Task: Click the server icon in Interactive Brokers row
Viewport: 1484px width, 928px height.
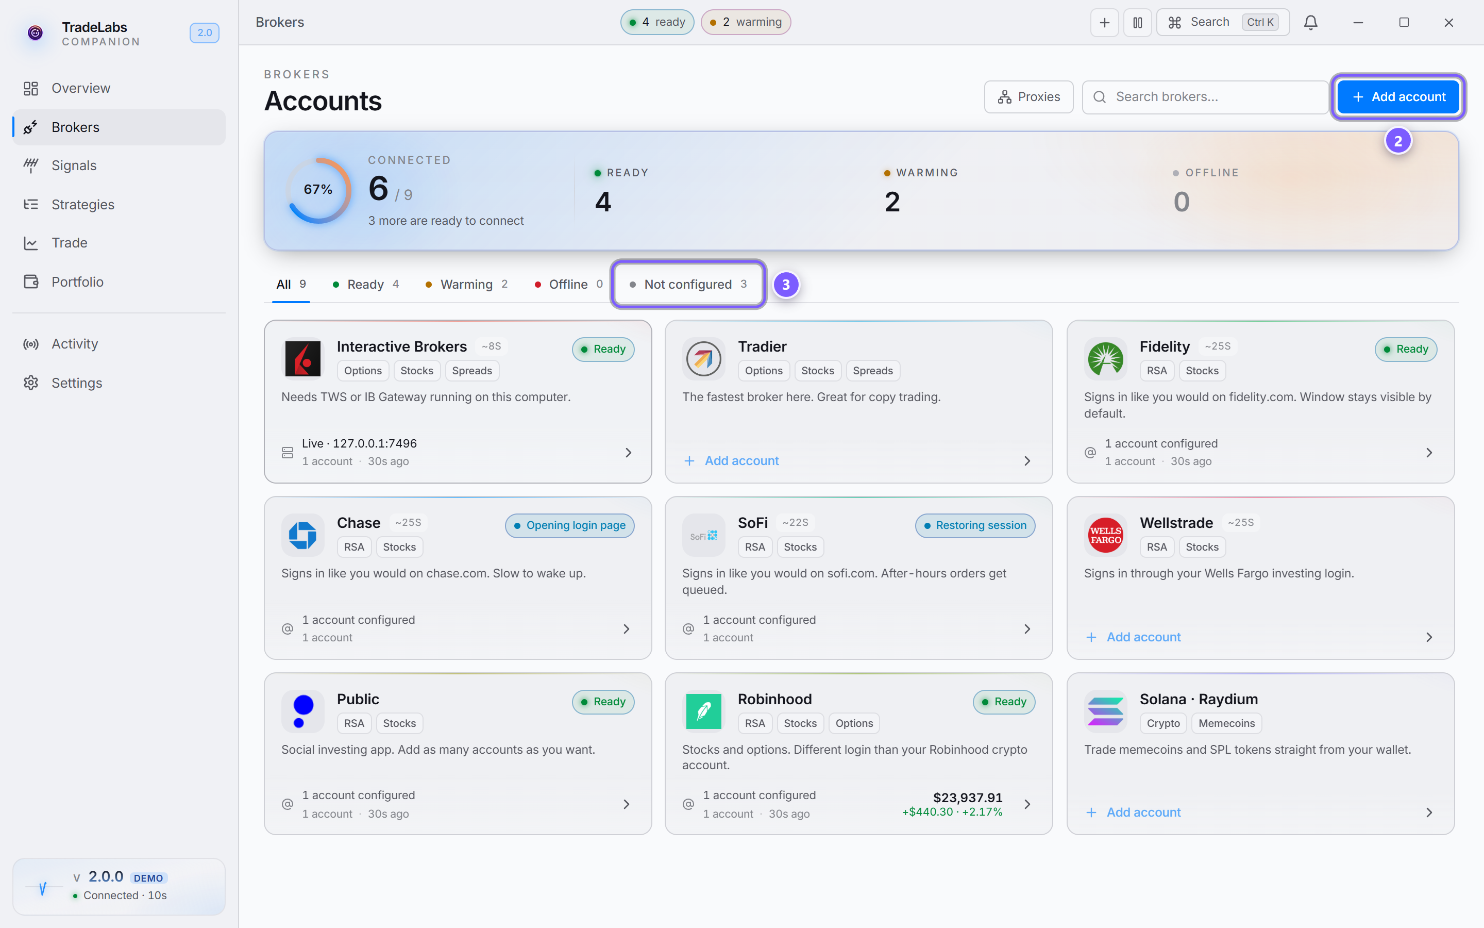Action: pyautogui.click(x=288, y=453)
